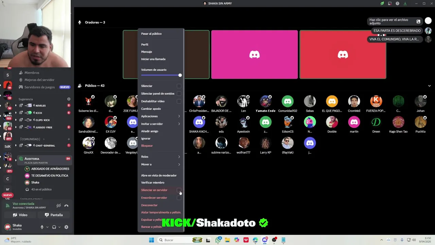This screenshot has height=245, width=435.
Task: Click the green download update icon
Action: (405, 3)
